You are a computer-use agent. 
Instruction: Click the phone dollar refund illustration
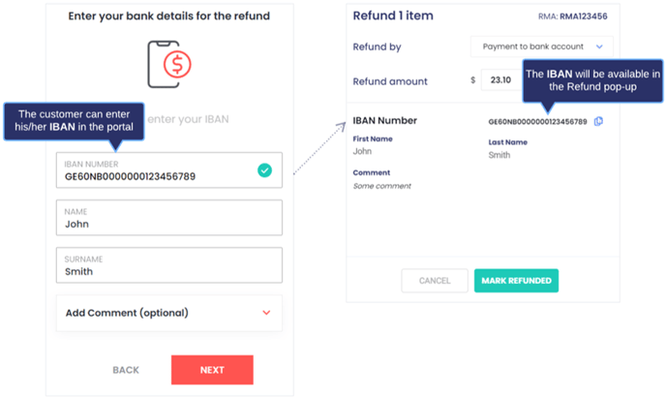(x=169, y=64)
